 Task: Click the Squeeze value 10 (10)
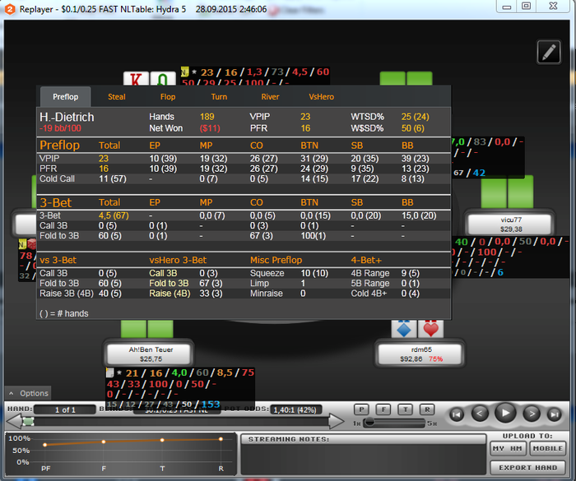[x=314, y=273]
